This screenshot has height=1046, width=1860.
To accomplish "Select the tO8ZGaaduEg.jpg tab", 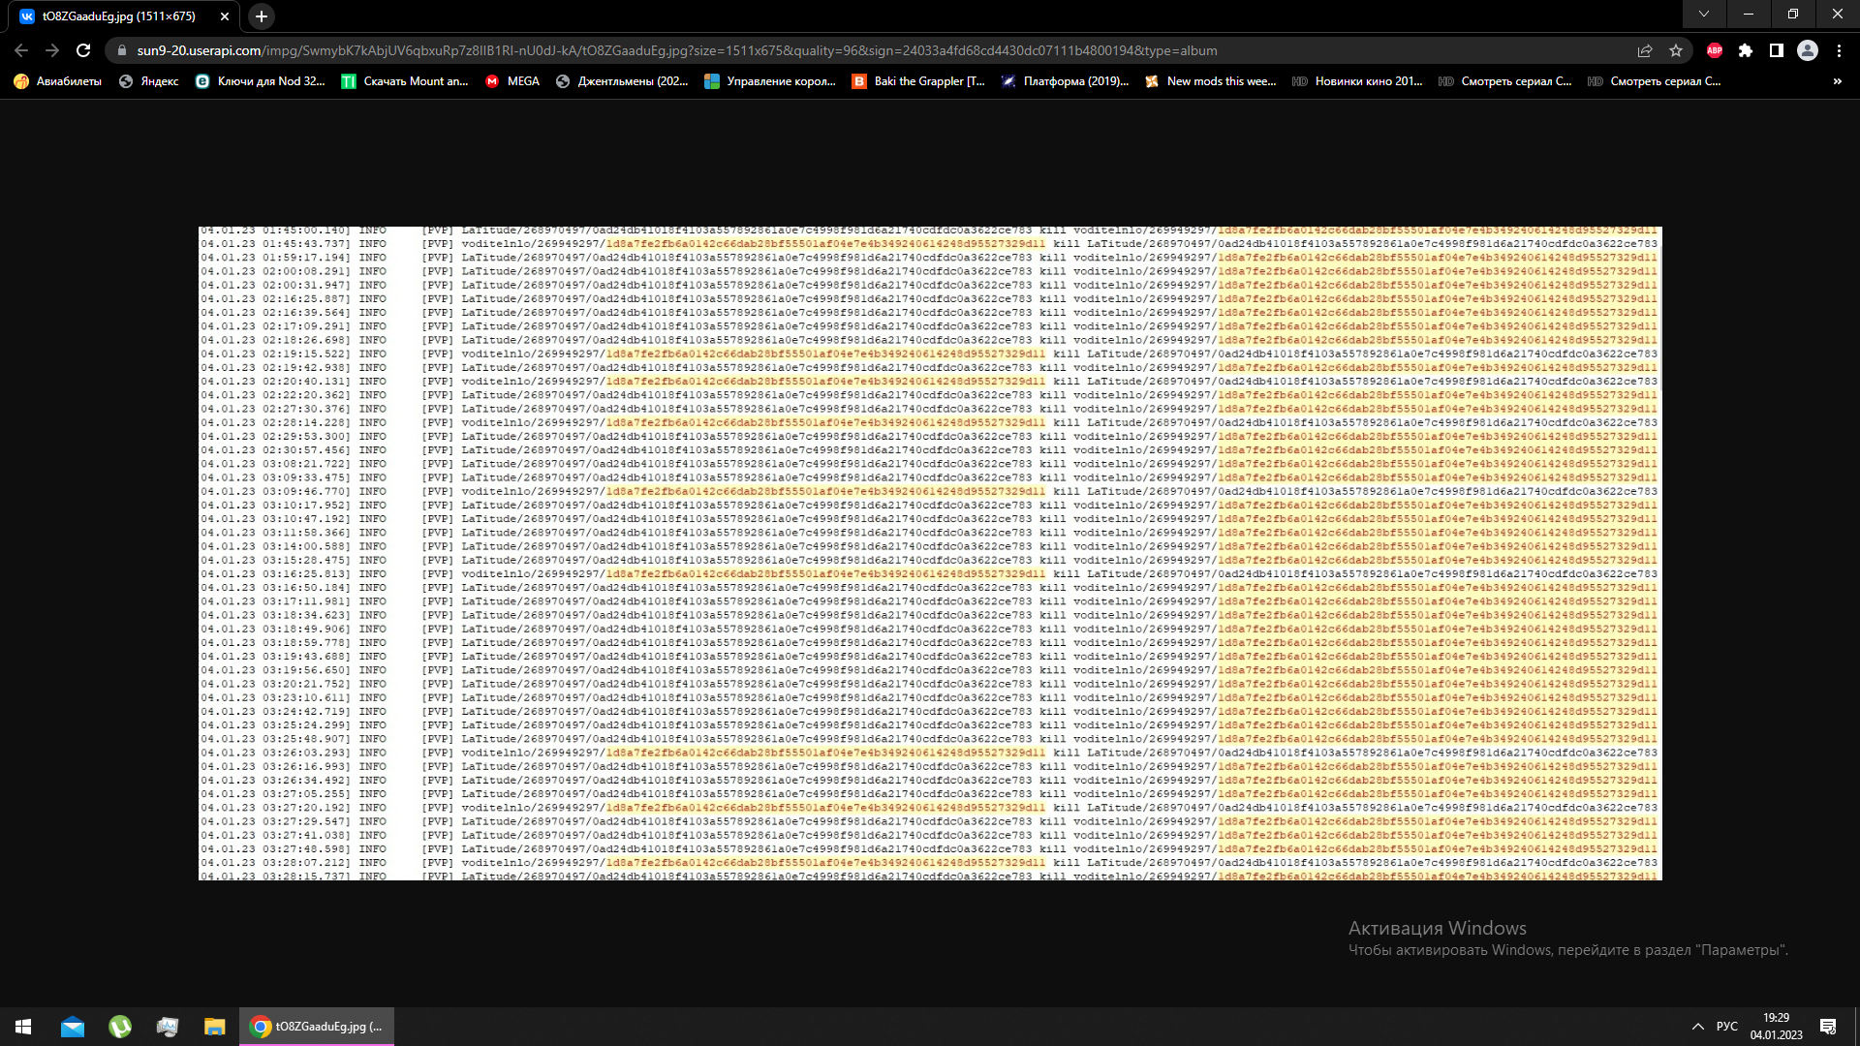I will pos(118,16).
